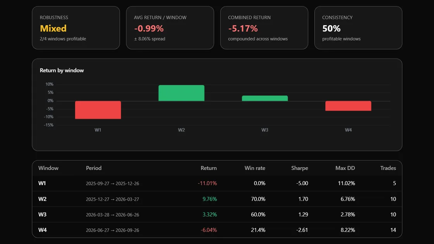Select the W3 row label in table
This screenshot has height=244, width=434.
point(42,215)
